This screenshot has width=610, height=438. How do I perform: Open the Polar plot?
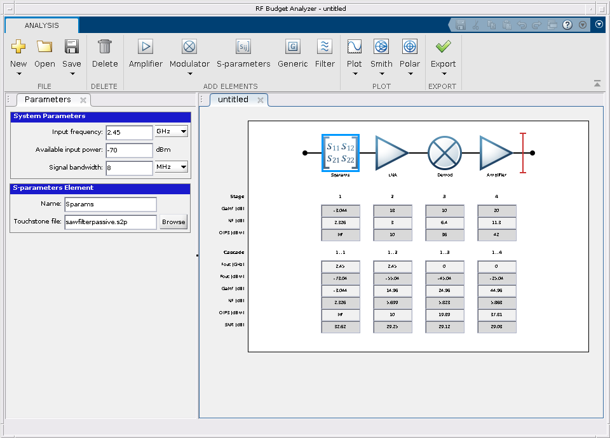pos(410,48)
